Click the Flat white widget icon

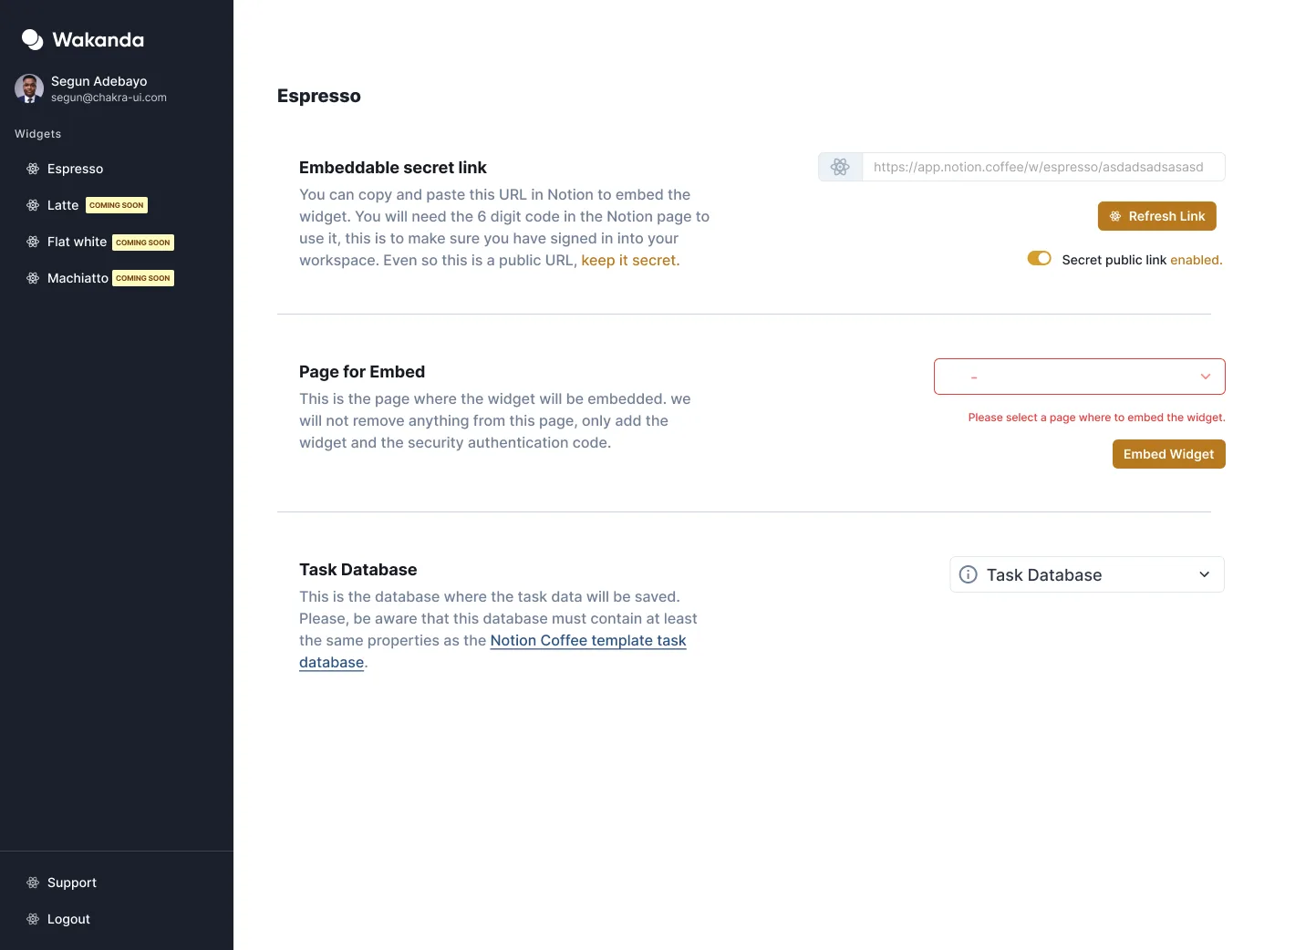(x=33, y=241)
